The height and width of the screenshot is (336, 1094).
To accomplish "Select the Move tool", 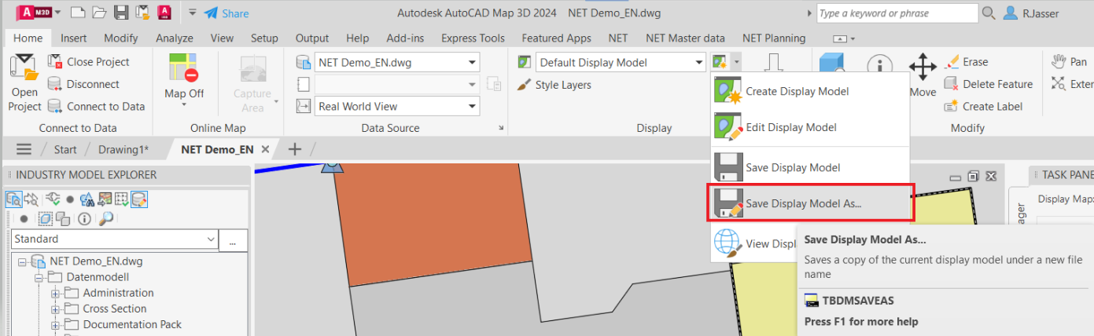I will pos(923,77).
